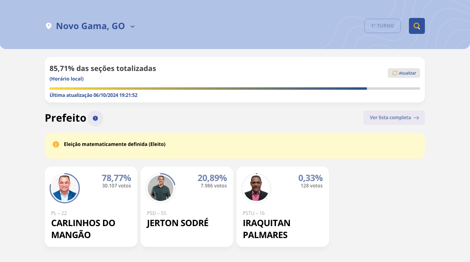The height and width of the screenshot is (262, 470).
Task: Click the magnifying glass search icon
Action: coord(416,26)
